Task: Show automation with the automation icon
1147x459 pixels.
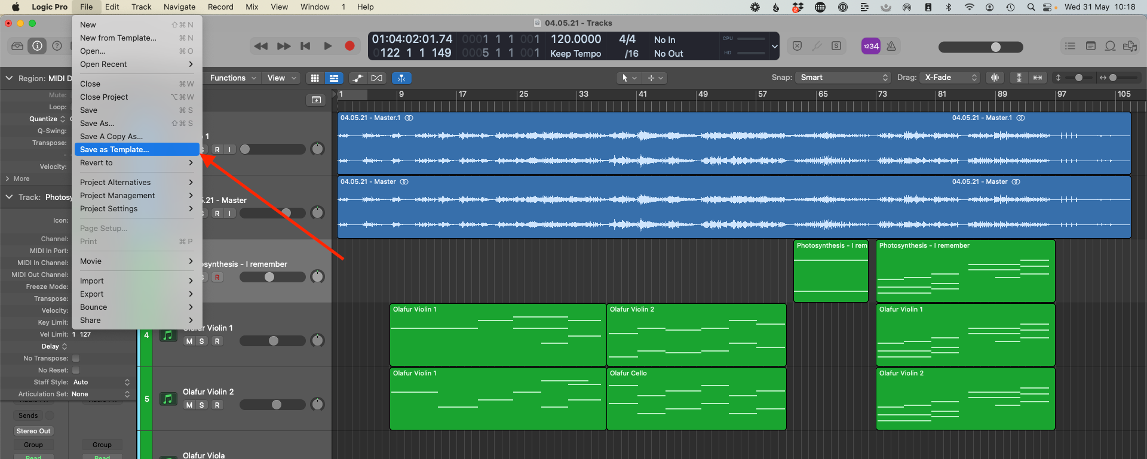Action: [x=357, y=78]
